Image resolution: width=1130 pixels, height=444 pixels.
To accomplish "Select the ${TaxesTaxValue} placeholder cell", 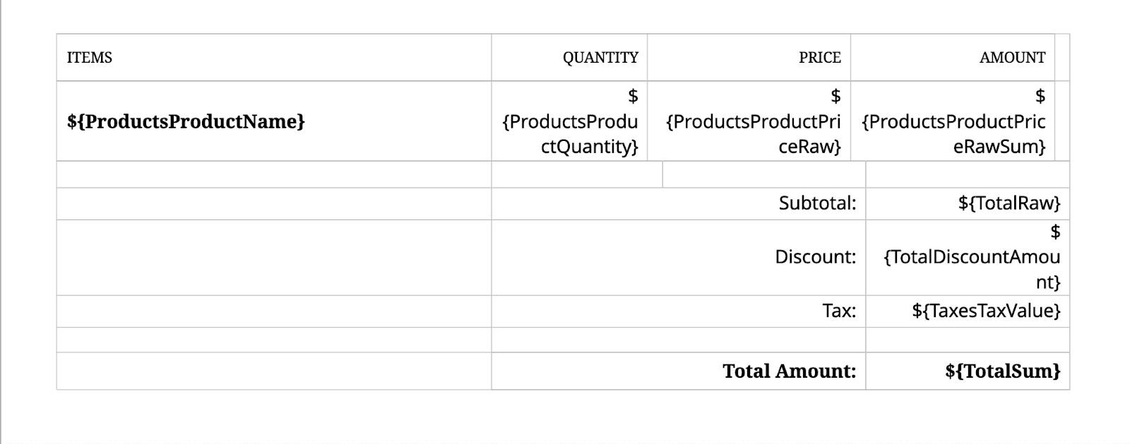I will tap(985, 311).
